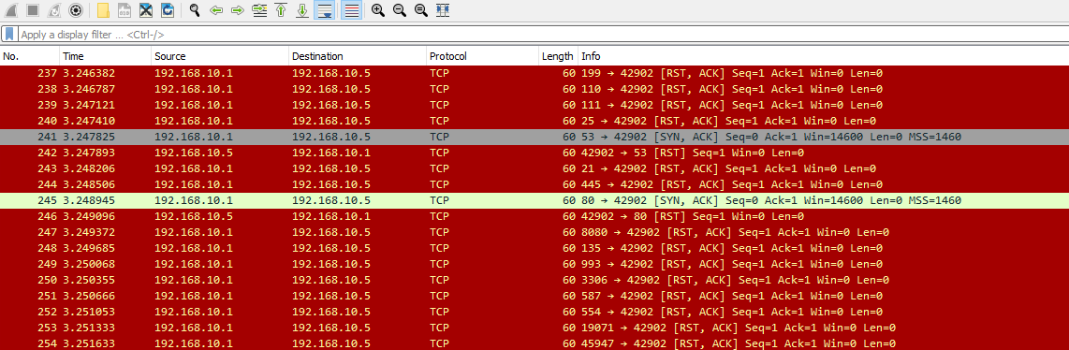
Task: Restart the current capture
Action: [x=54, y=10]
